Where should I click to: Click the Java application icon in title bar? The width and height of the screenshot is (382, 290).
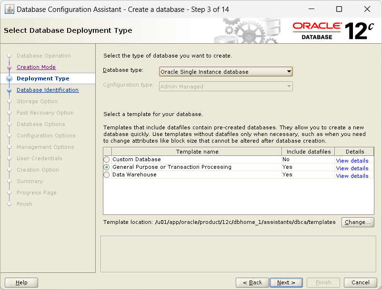10,10
